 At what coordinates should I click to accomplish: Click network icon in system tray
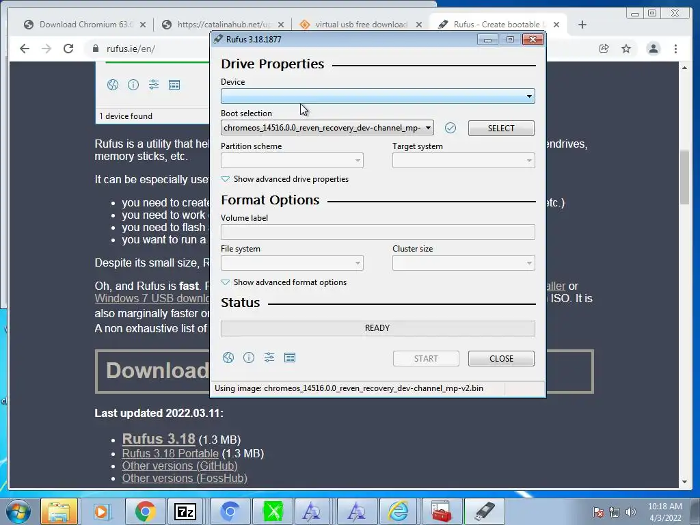[x=615, y=512]
